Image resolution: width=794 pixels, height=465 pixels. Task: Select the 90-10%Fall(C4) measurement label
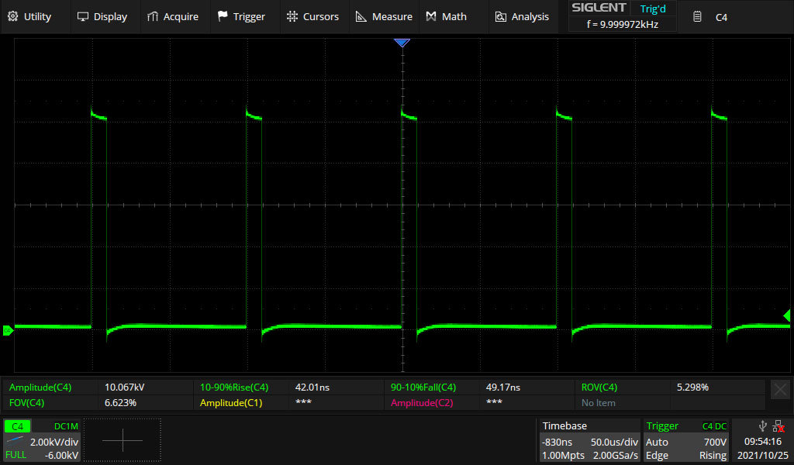(423, 387)
